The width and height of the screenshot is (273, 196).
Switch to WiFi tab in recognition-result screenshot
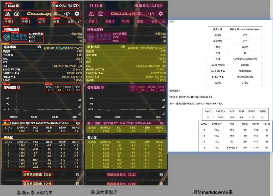coord(42,22)
